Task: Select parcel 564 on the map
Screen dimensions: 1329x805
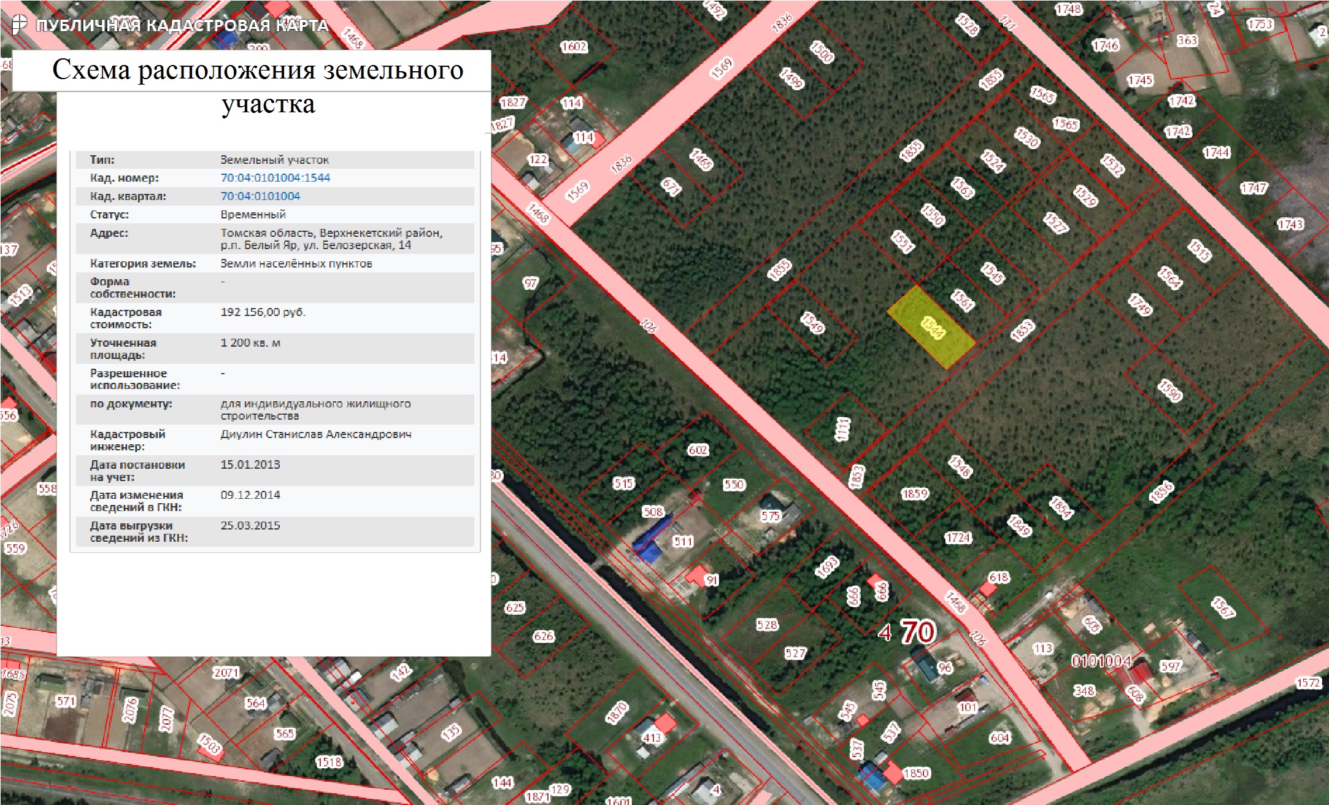Action: pyautogui.click(x=256, y=703)
